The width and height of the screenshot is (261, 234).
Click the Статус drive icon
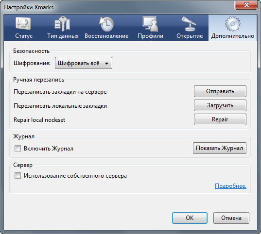tap(23, 23)
